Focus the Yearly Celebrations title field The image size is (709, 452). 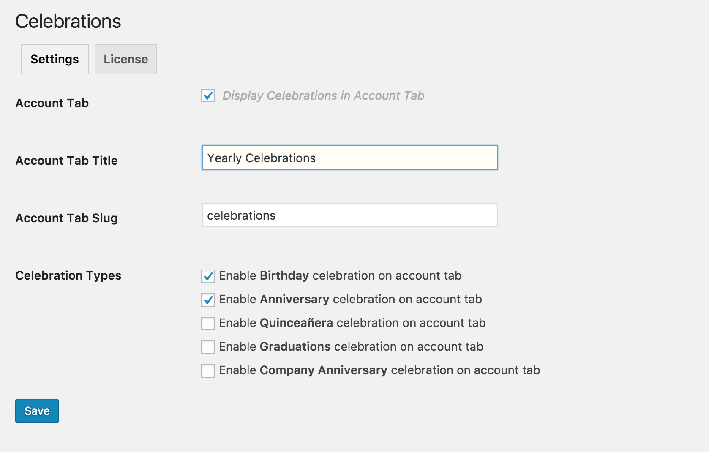pos(349,158)
